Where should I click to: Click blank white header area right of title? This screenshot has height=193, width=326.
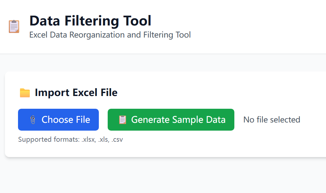(x=255, y=26)
